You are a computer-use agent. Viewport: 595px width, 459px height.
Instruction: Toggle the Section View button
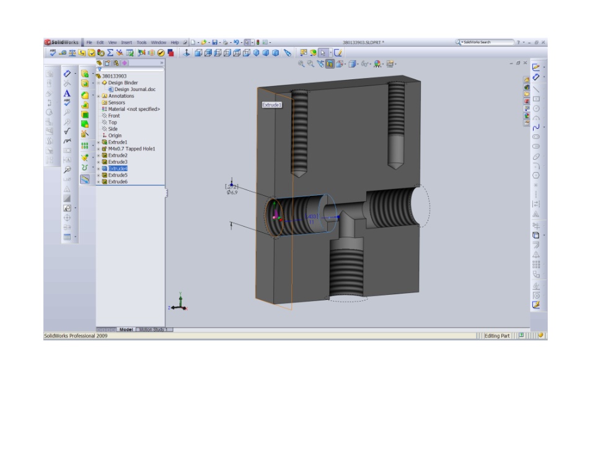(330, 64)
